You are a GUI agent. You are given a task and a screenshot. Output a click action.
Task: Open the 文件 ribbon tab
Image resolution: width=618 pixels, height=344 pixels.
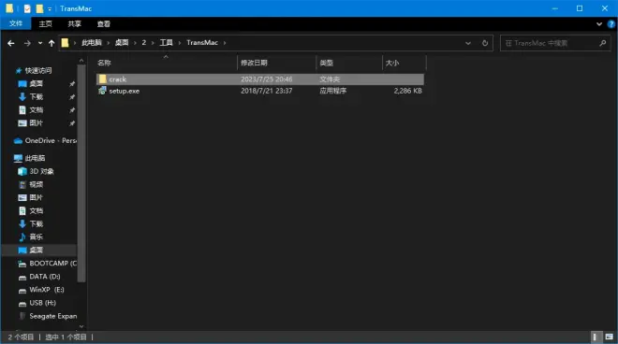[16, 23]
